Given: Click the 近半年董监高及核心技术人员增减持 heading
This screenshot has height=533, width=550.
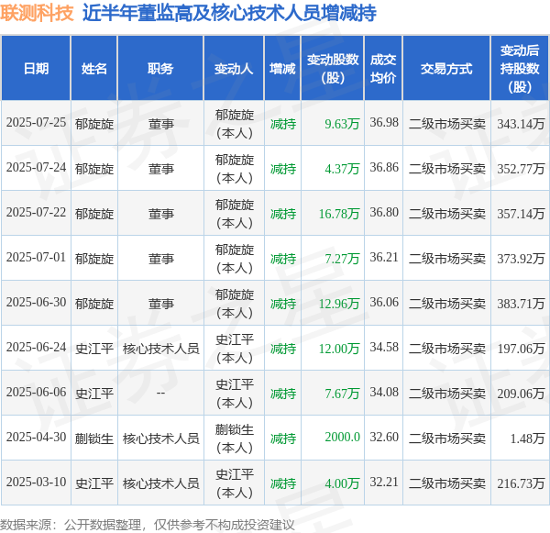Looking at the screenshot, I should 229,13.
